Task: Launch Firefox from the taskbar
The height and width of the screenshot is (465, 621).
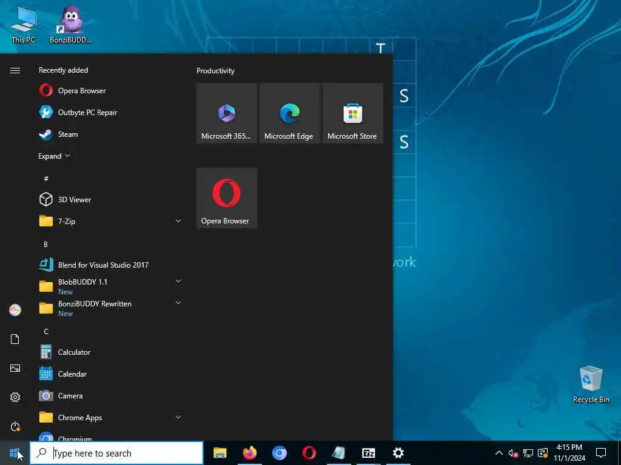Action: tap(249, 453)
